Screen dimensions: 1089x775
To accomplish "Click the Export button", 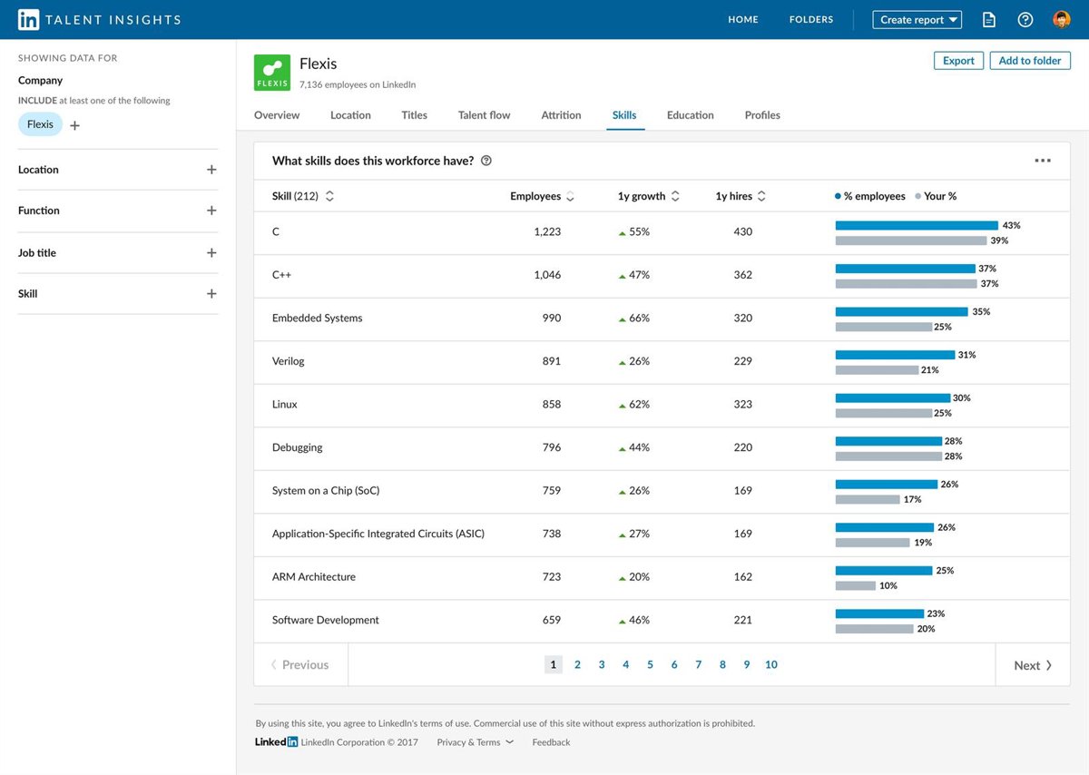I will click(958, 61).
